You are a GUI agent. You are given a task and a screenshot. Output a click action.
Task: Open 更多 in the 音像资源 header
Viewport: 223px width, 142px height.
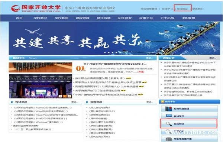[149, 102]
